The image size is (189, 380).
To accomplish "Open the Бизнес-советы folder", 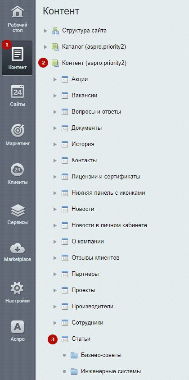I will pyautogui.click(x=101, y=355).
